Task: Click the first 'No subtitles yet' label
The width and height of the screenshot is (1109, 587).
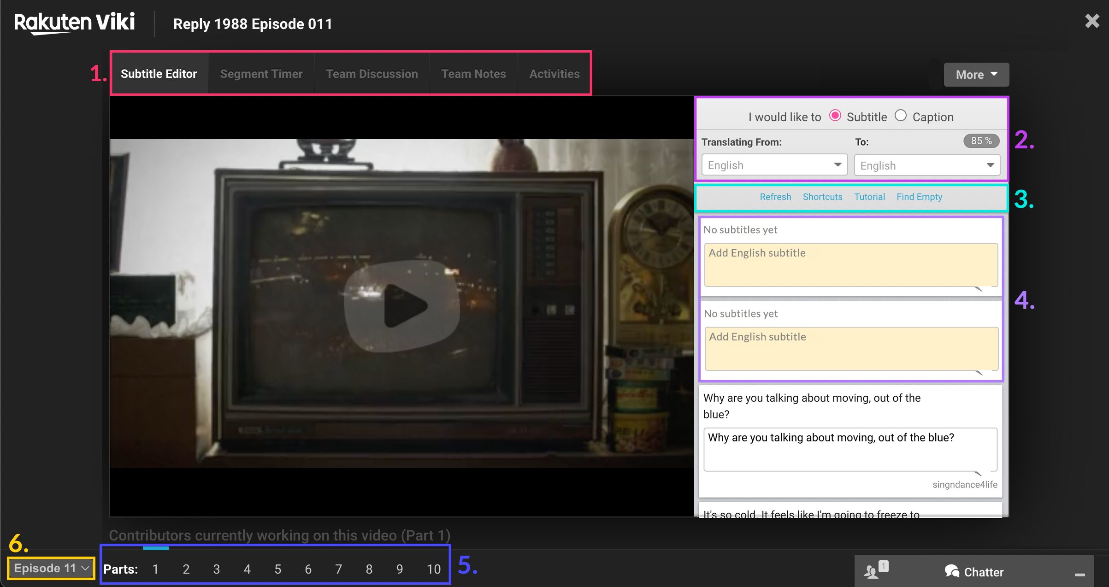Action: pyautogui.click(x=740, y=229)
